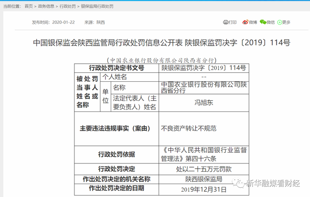
Task: Select the 来源: 陕西 text
Action: point(94,22)
